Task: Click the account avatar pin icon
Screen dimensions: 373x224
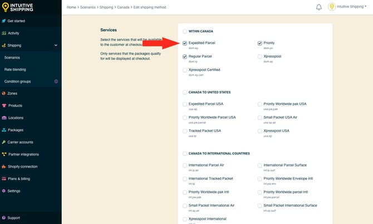Action: [x=332, y=7]
